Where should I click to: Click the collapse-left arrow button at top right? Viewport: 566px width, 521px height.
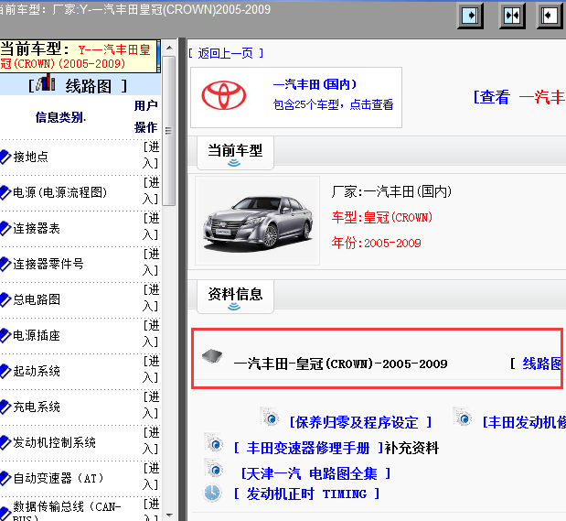point(550,16)
